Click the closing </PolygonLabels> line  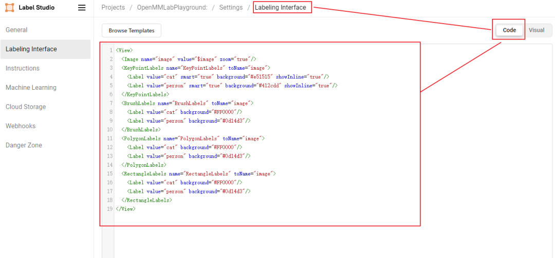pyautogui.click(x=144, y=165)
